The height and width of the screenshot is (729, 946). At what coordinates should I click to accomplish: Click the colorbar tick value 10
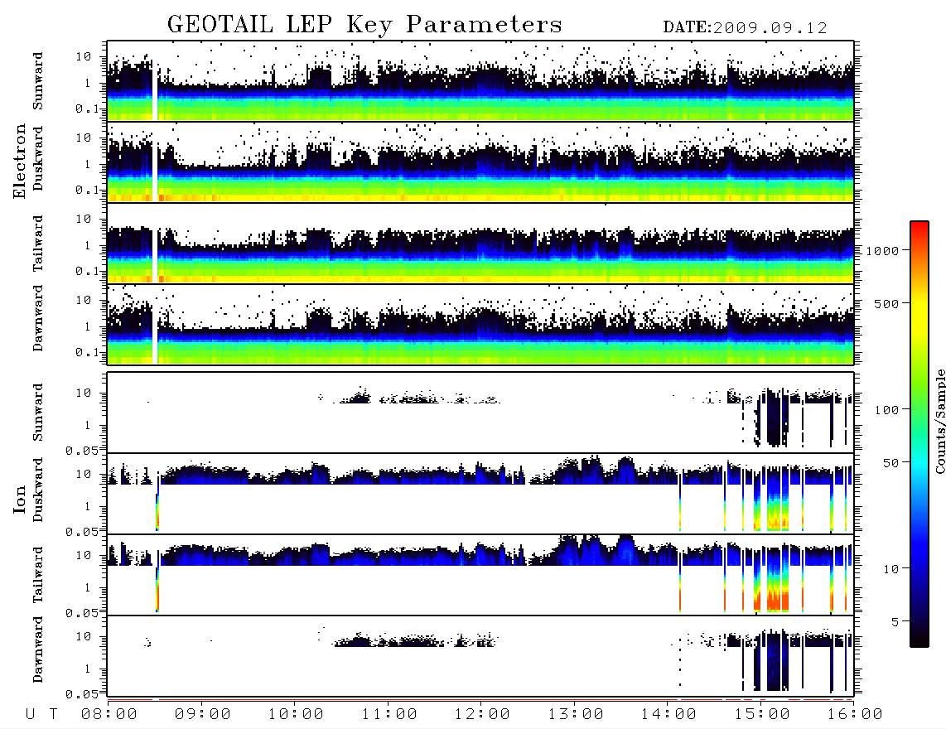pyautogui.click(x=890, y=569)
